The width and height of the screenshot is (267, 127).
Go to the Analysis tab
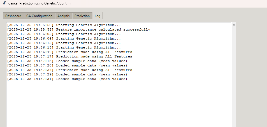point(63,16)
